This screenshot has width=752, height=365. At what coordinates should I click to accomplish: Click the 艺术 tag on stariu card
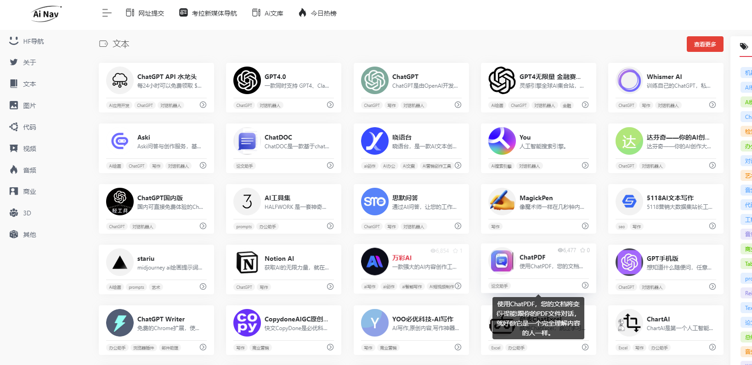(x=156, y=287)
